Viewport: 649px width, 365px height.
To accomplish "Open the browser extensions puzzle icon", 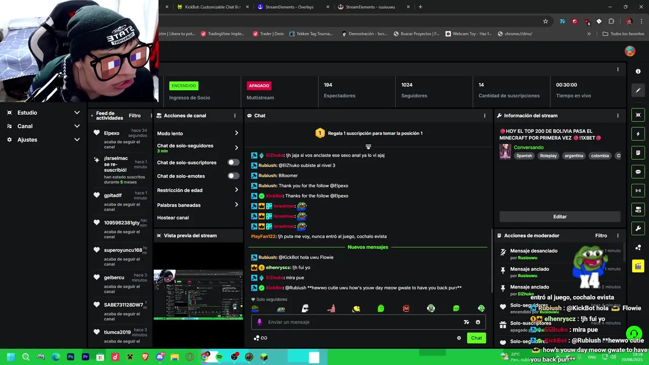I will tap(611, 21).
